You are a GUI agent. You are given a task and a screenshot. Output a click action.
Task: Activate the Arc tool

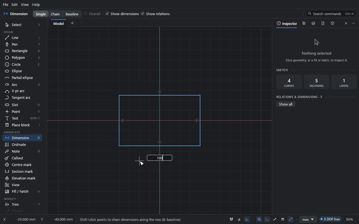pyautogui.click(x=22, y=85)
